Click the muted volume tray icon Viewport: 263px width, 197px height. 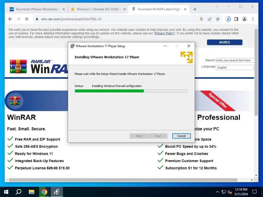(x=230, y=192)
